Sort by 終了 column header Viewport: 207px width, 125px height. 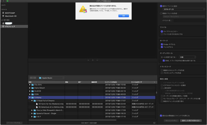[84, 82]
